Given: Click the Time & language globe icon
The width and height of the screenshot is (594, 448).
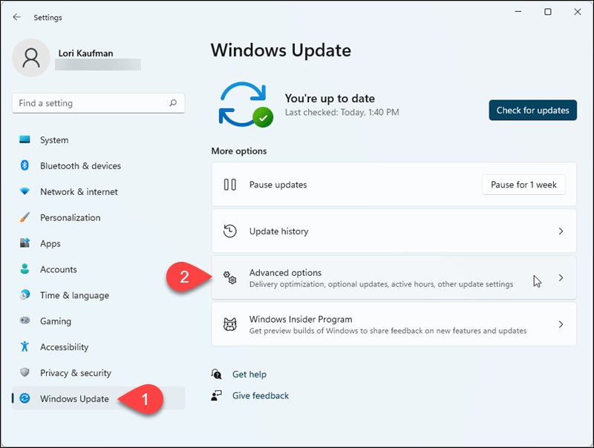Looking at the screenshot, I should coord(25,294).
